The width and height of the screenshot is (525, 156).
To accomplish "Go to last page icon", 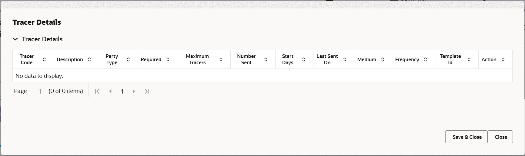I will click(147, 91).
